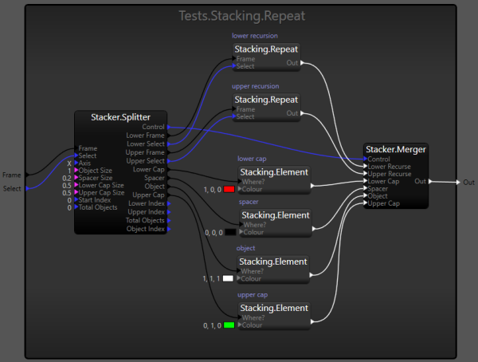Select the Stacking.Element node labeled upper cap

click(x=274, y=307)
